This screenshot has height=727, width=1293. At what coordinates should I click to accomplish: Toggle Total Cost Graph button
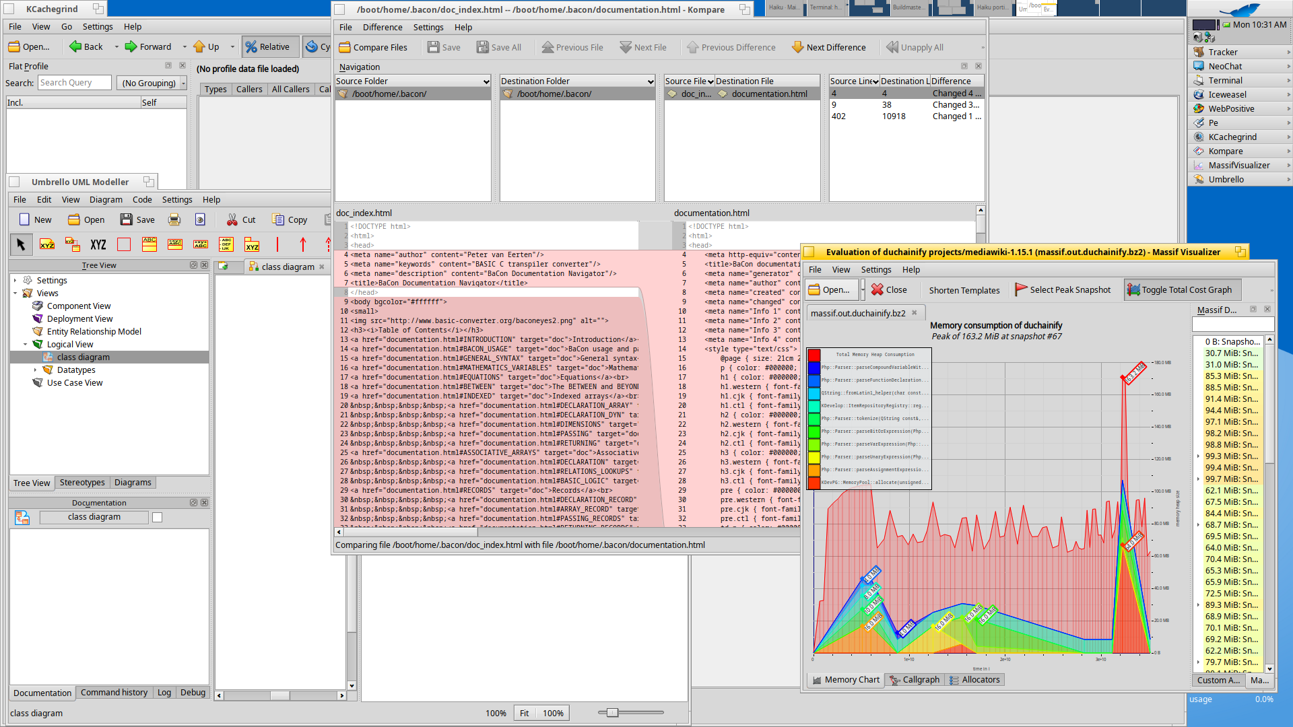tap(1180, 289)
